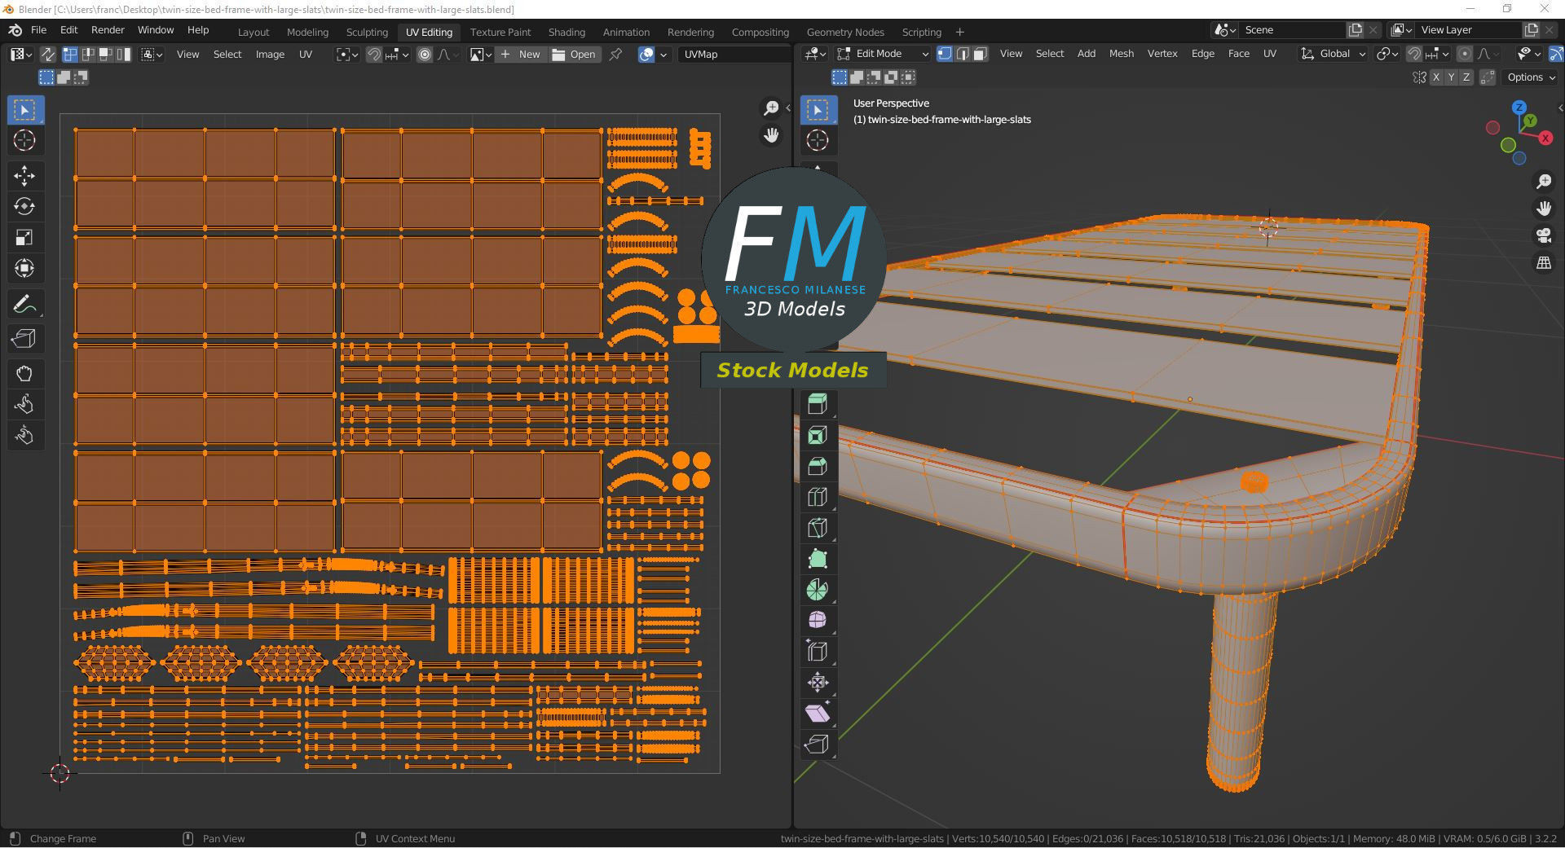Activate the Loop Cut tool
Screen dimensions: 1565x848
point(818,497)
